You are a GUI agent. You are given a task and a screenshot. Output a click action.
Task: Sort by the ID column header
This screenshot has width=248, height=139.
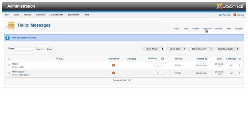239,59
